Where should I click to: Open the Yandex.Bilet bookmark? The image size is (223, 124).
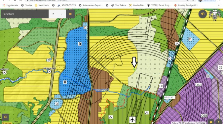[x=136, y=5]
